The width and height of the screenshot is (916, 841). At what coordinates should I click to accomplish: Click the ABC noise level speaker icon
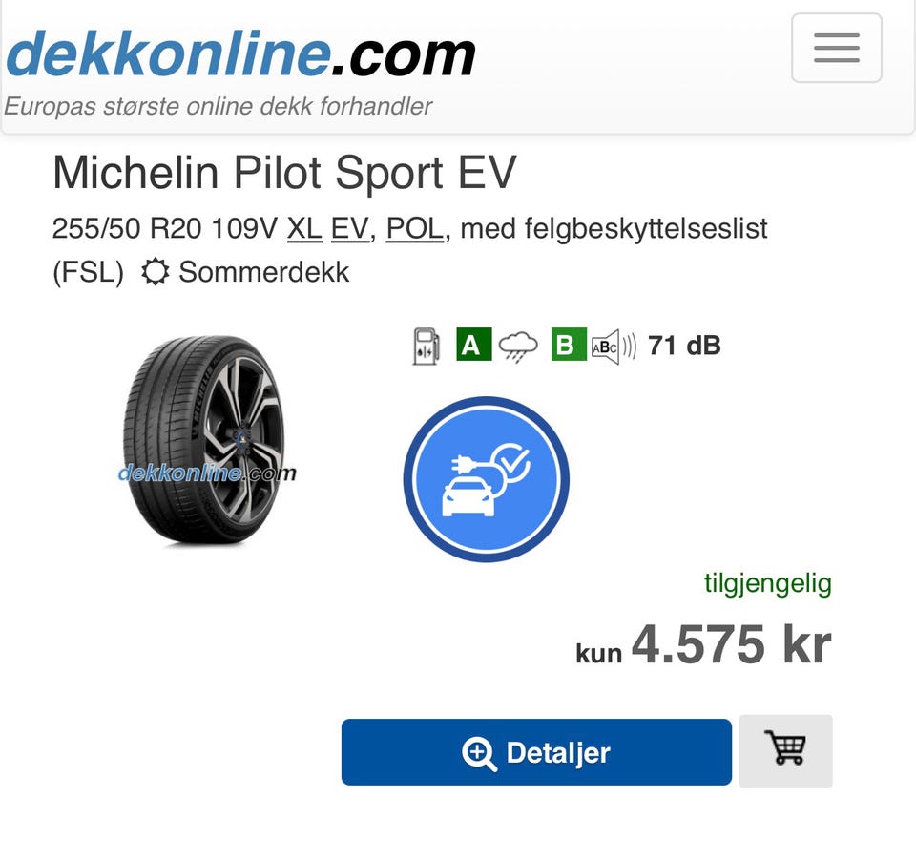613,346
